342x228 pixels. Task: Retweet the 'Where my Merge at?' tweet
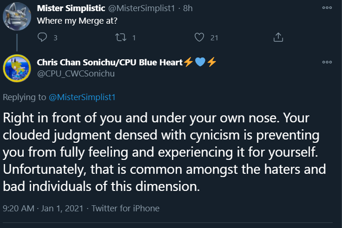pyautogui.click(x=121, y=37)
